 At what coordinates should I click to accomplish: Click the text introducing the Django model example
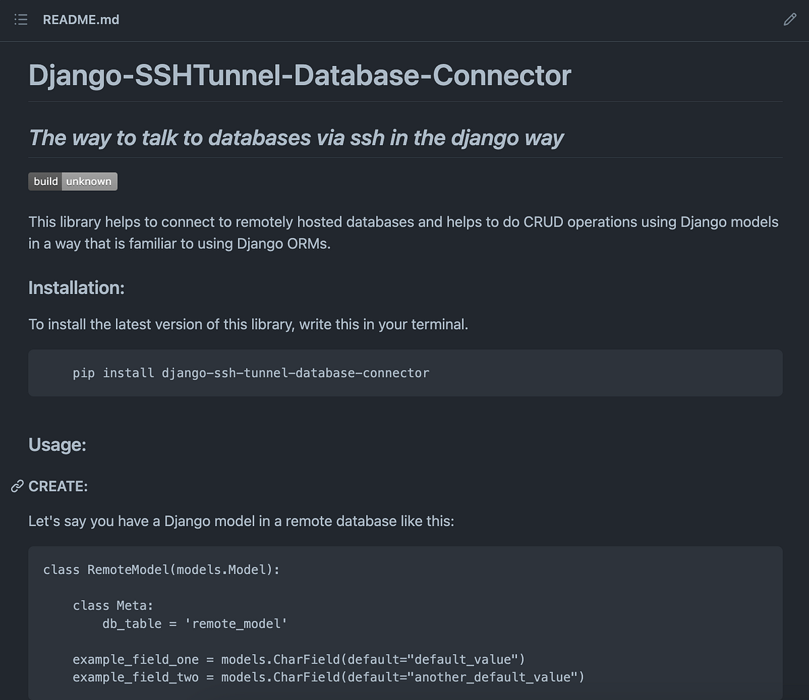pos(241,521)
